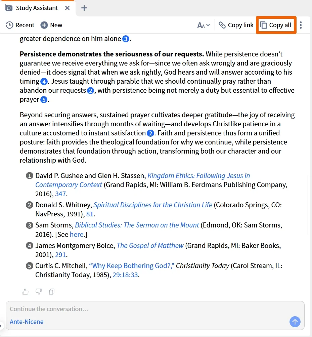Expand the side panel arrow at bottom left
The width and height of the screenshot is (312, 337).
click(x=1, y=325)
